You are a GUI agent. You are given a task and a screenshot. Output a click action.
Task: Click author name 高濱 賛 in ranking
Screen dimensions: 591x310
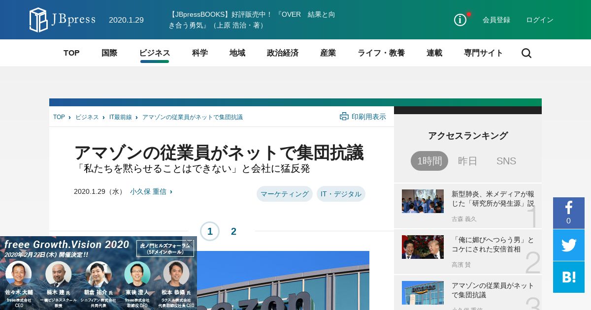click(461, 265)
